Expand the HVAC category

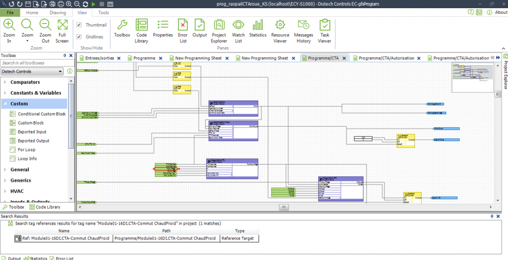coord(5,191)
